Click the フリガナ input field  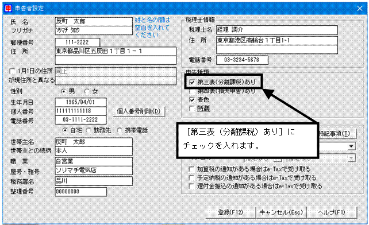coord(94,30)
